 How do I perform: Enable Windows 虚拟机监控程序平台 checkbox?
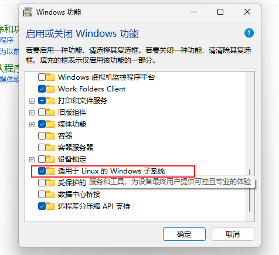click(42, 77)
